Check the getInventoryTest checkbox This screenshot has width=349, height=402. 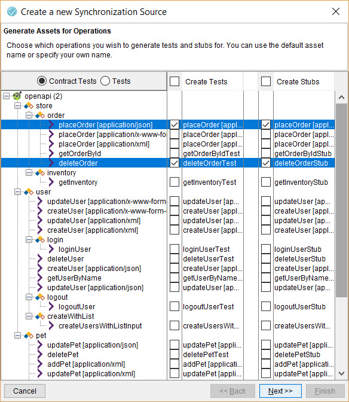pos(174,182)
